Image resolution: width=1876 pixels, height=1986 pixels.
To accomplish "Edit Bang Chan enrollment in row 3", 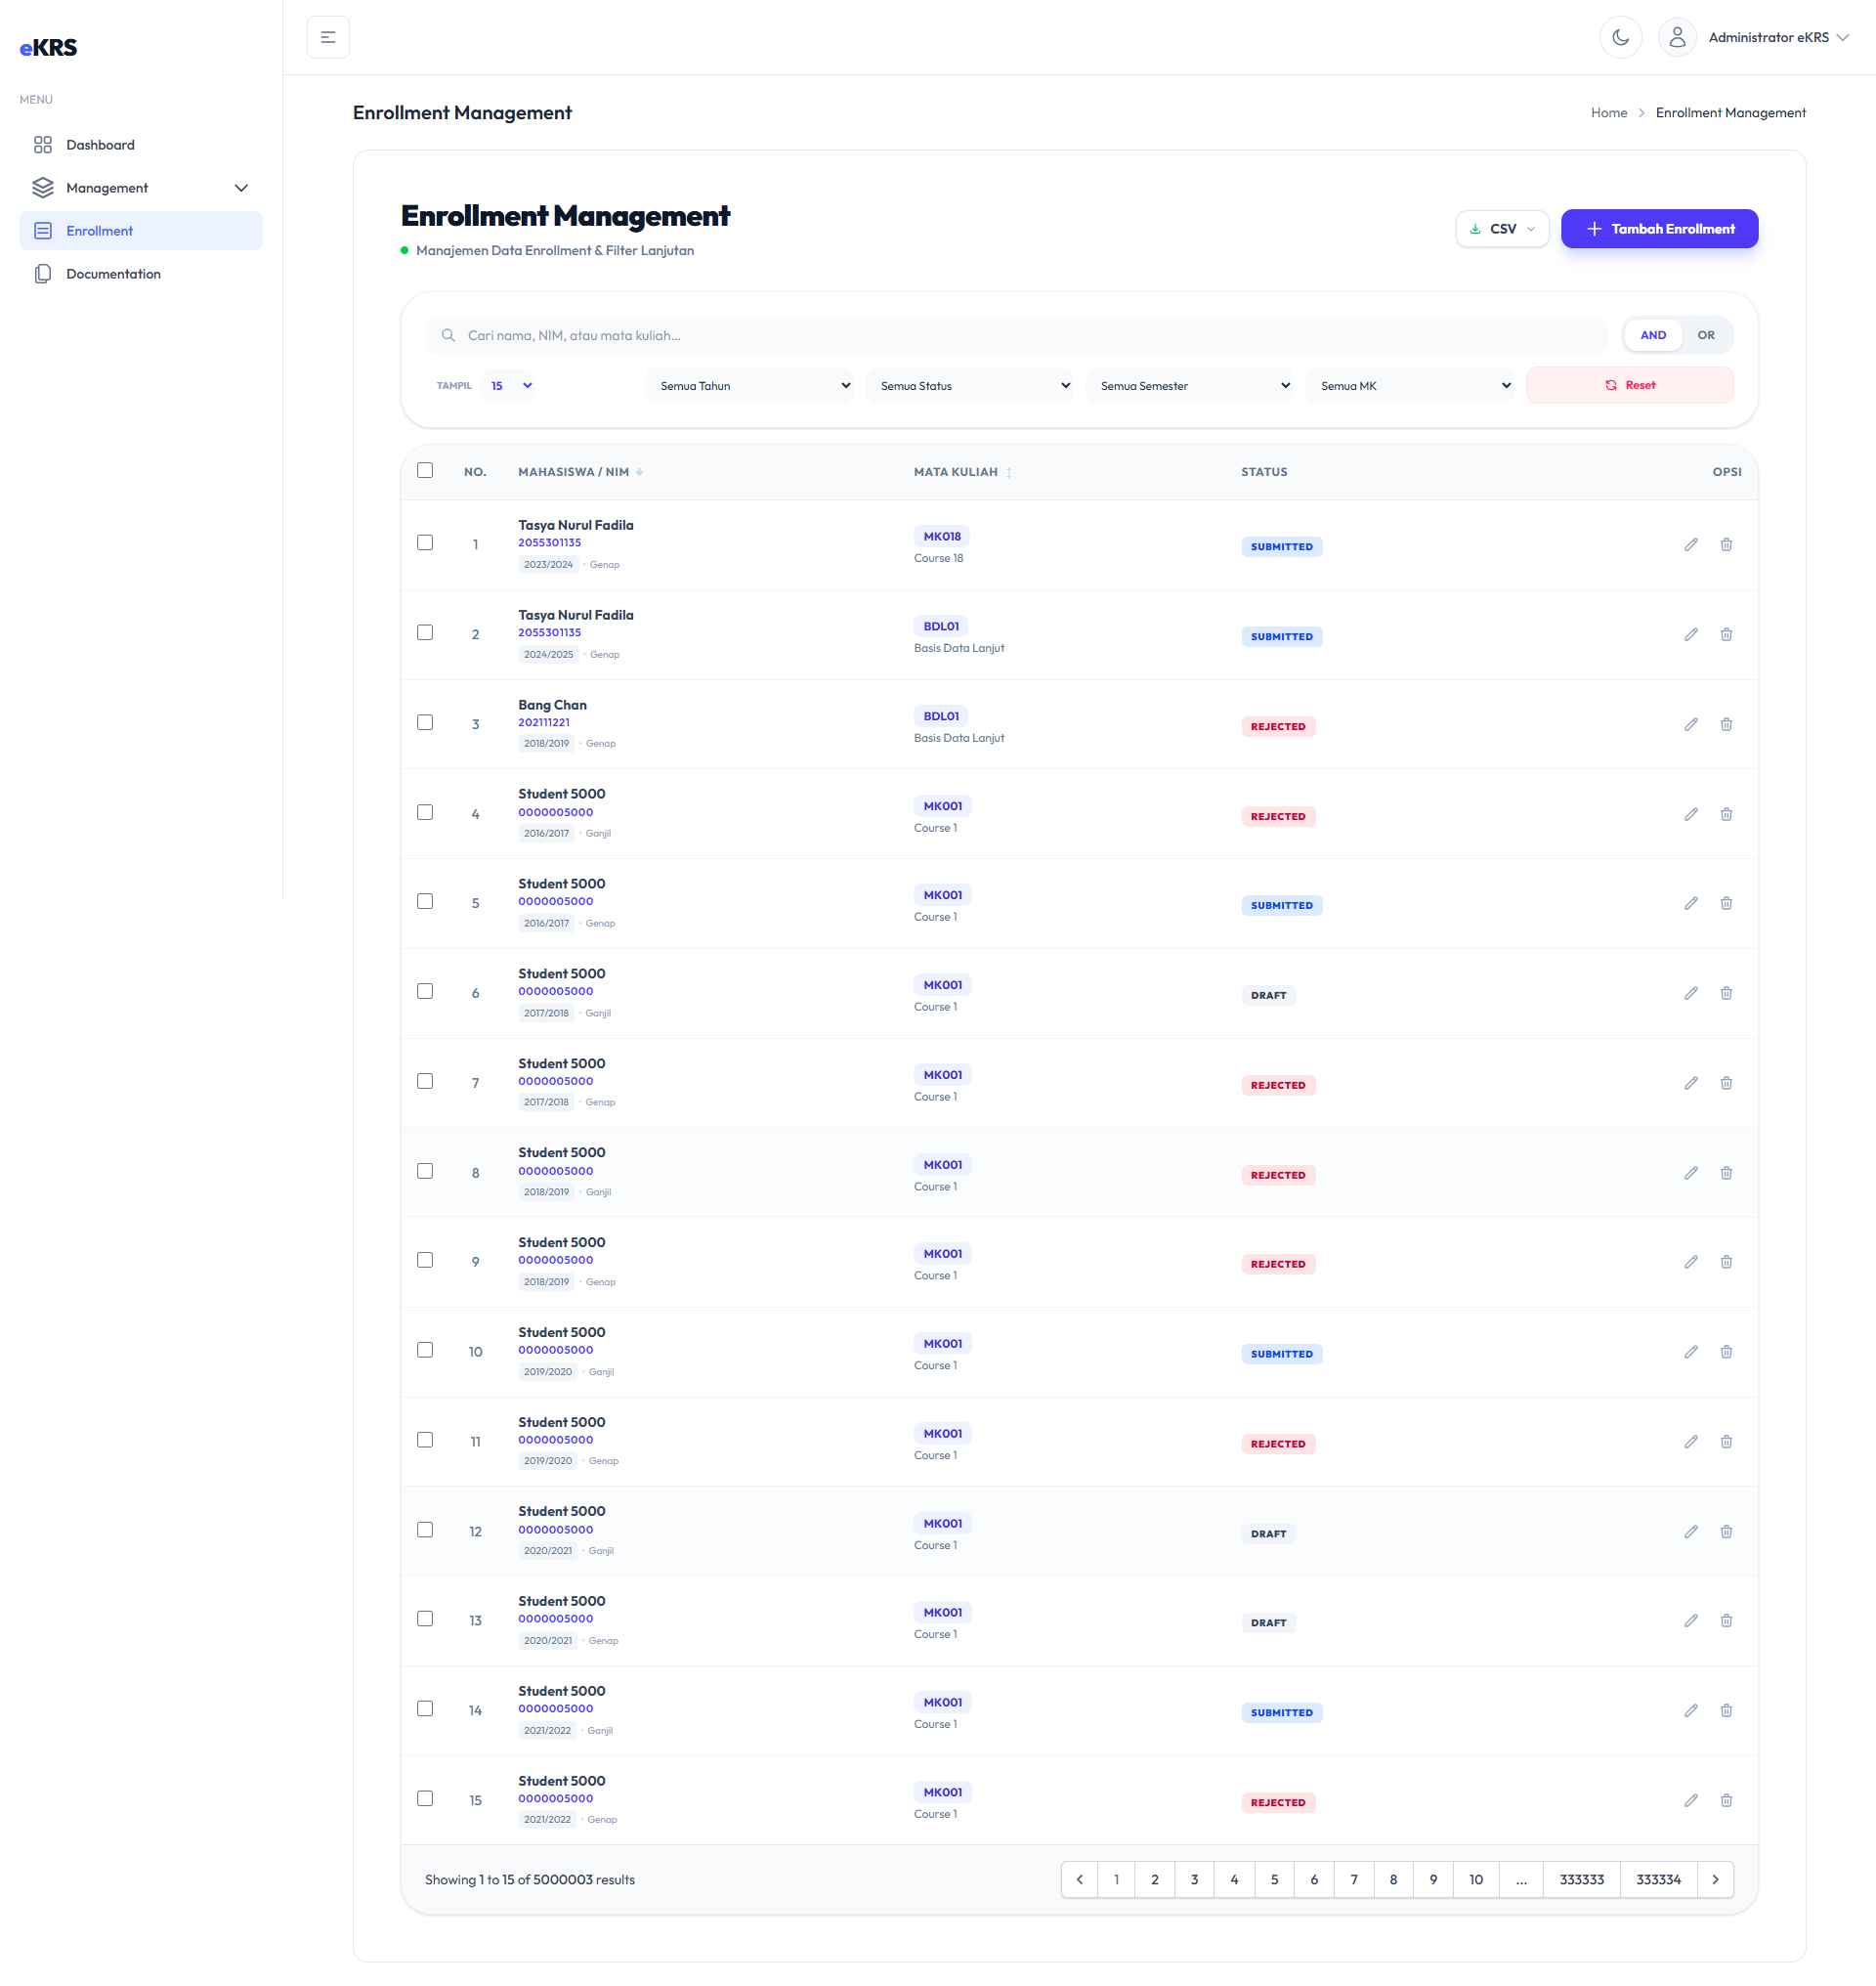I will [1690, 724].
